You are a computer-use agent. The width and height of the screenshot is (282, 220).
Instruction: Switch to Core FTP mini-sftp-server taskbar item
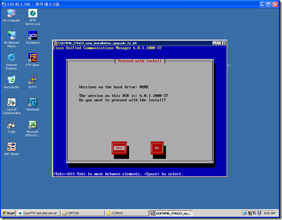39,213
